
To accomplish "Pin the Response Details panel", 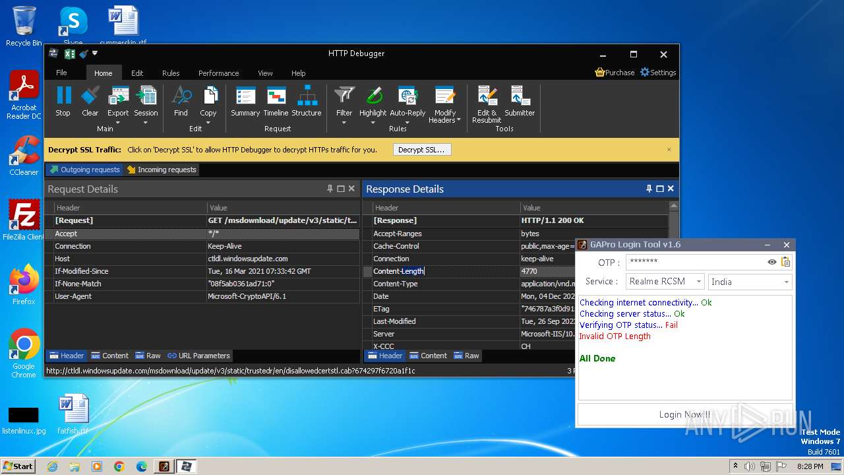I will click(x=649, y=189).
